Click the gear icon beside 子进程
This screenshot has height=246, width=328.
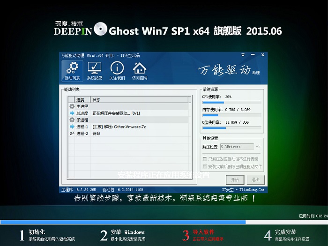pyautogui.click(x=72, y=120)
